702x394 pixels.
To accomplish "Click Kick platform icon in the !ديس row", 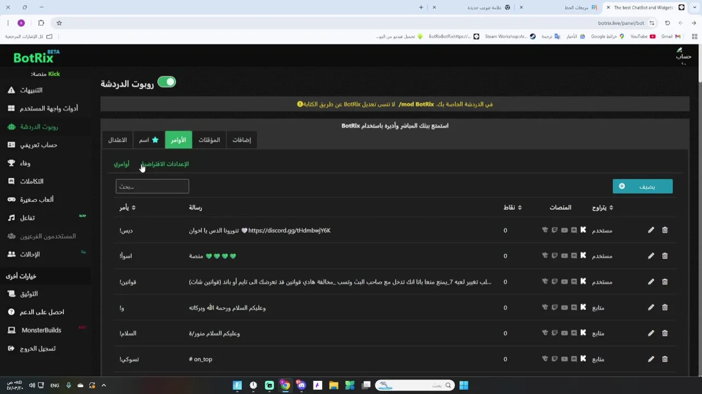I will (x=583, y=230).
